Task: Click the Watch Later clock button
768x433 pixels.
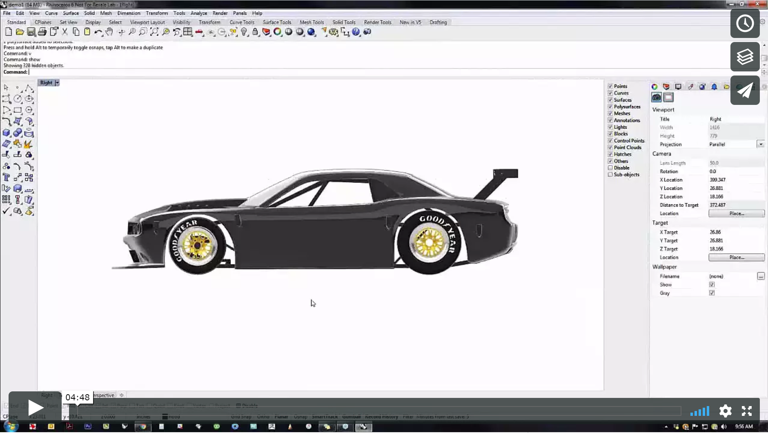Action: [x=745, y=23]
